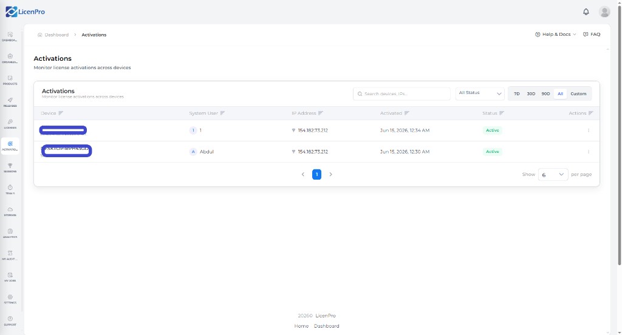Expand the Help & Docs menu

point(555,35)
